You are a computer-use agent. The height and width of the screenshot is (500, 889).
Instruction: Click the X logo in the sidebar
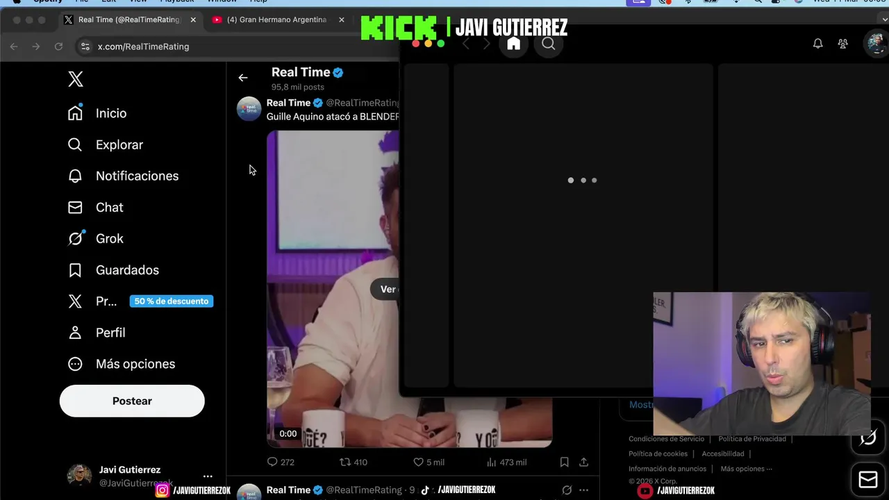coord(76,78)
